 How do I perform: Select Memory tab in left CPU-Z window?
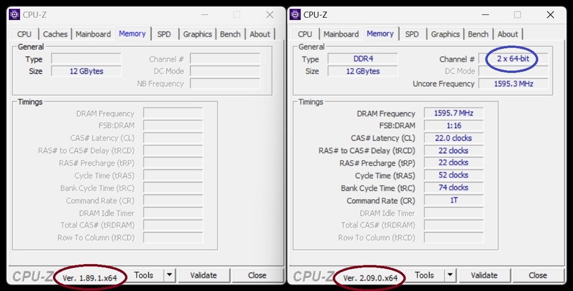(132, 34)
